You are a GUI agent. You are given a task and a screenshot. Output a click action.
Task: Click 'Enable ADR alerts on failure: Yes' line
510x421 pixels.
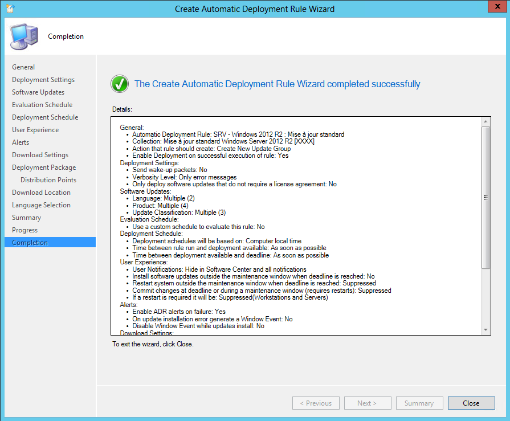tap(178, 312)
